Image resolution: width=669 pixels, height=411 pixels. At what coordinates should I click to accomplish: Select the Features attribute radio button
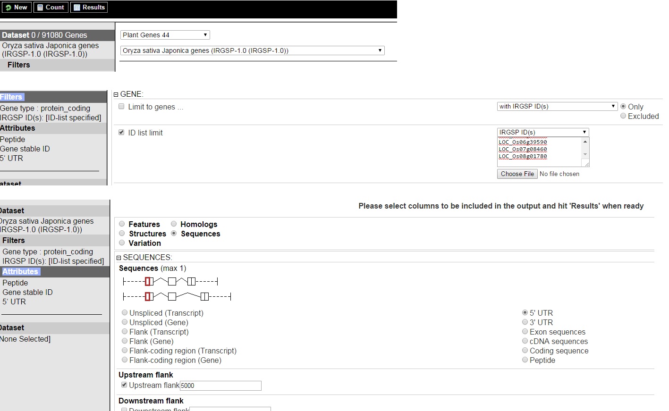click(x=122, y=224)
